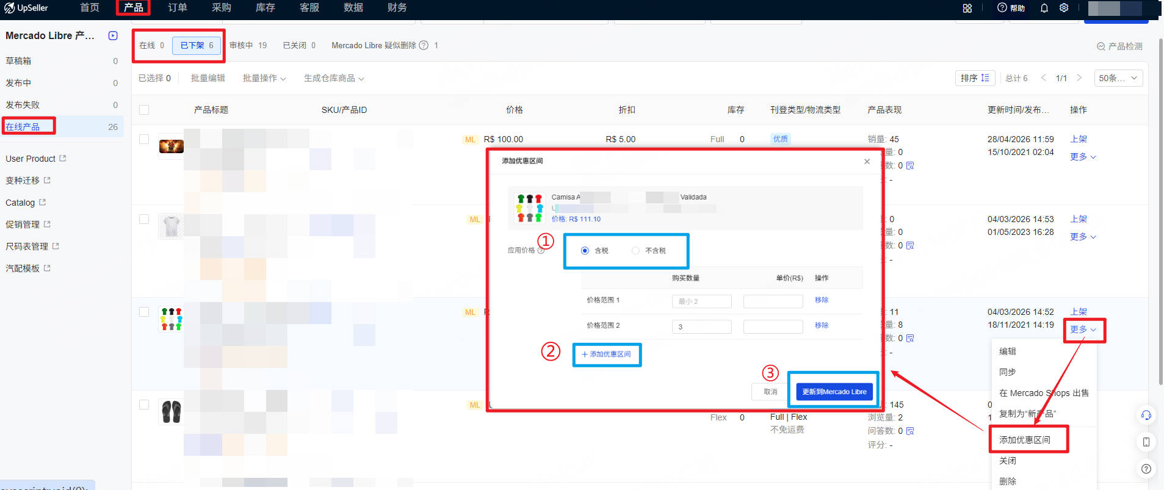Click 移除 for 价格范围 1
Screen dimensions: 1164x490
pyautogui.click(x=822, y=300)
